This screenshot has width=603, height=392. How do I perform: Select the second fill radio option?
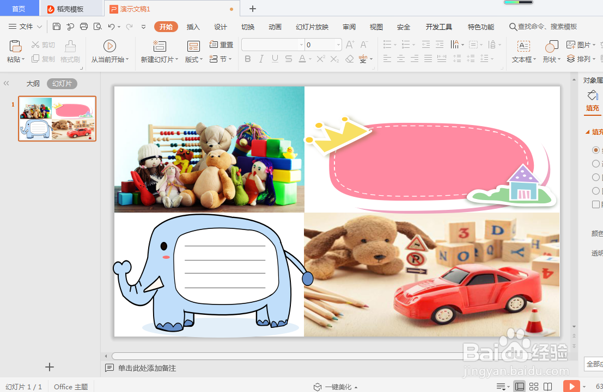coord(596,164)
